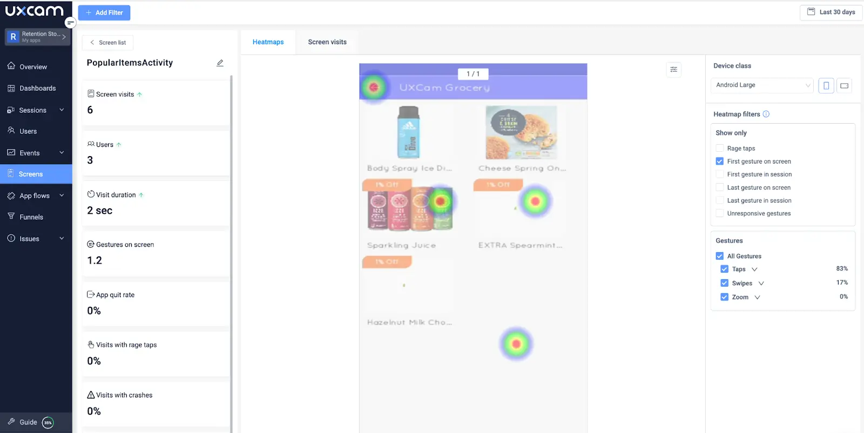This screenshot has height=433, width=864.
Task: Go back to Screen list
Action: pos(108,43)
